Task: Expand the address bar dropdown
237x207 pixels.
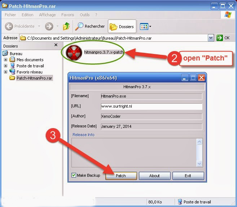Action: point(211,38)
